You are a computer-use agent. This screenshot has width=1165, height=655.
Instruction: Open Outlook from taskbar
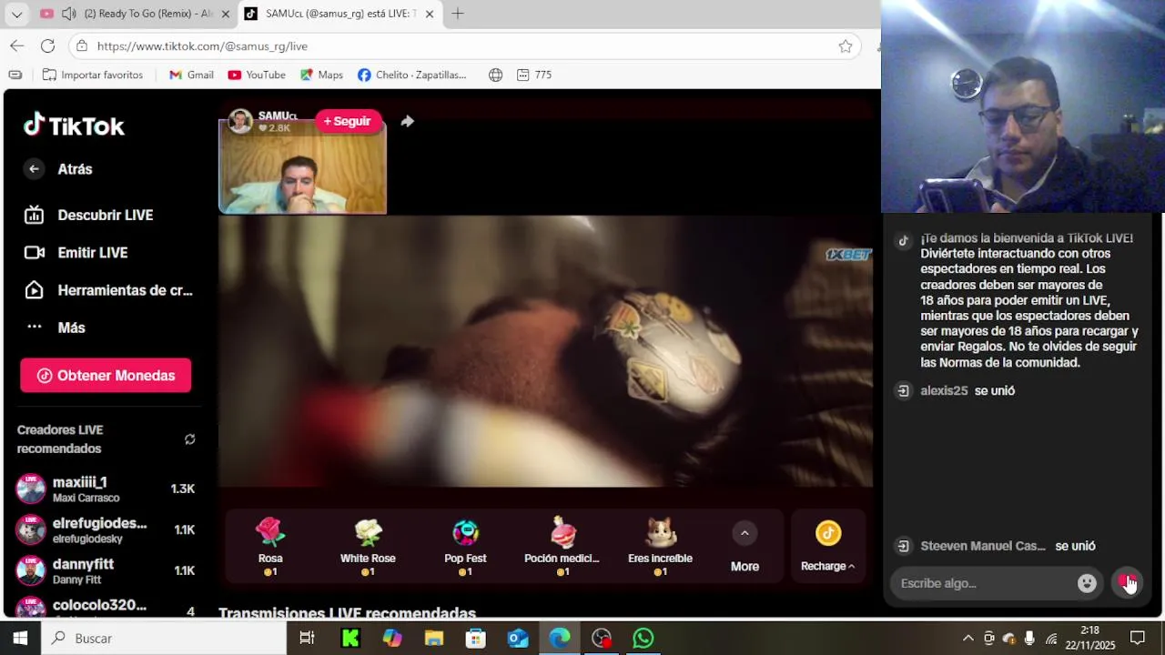[x=518, y=638]
